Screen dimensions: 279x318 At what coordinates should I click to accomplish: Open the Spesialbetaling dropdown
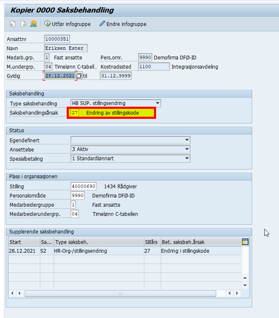pyautogui.click(x=187, y=159)
